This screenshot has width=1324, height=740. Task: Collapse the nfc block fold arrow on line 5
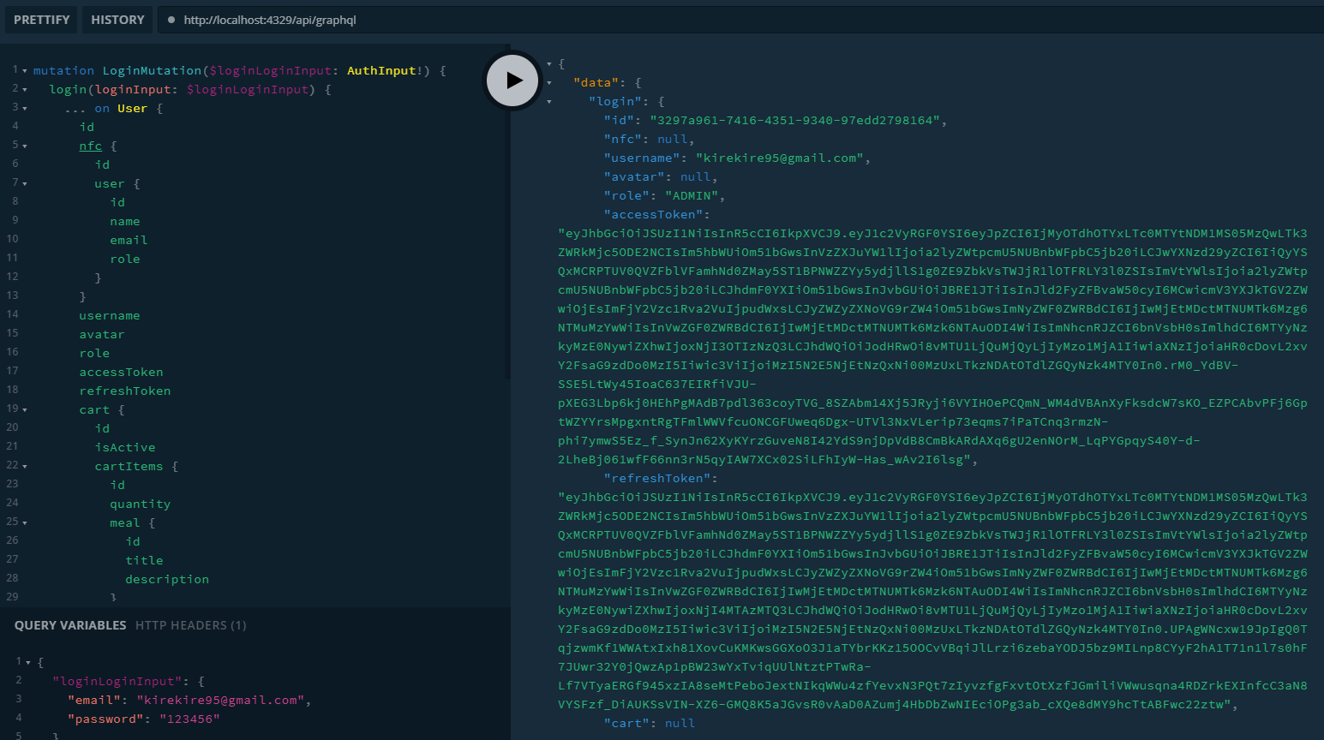(25, 146)
